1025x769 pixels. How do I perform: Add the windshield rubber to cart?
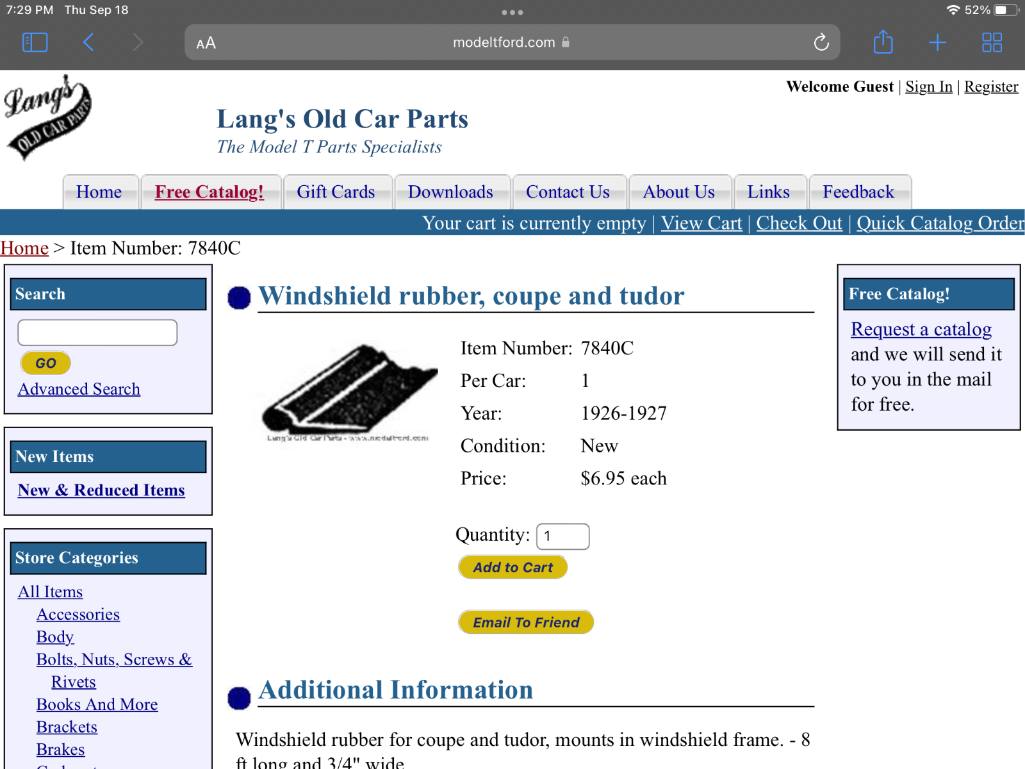click(512, 567)
